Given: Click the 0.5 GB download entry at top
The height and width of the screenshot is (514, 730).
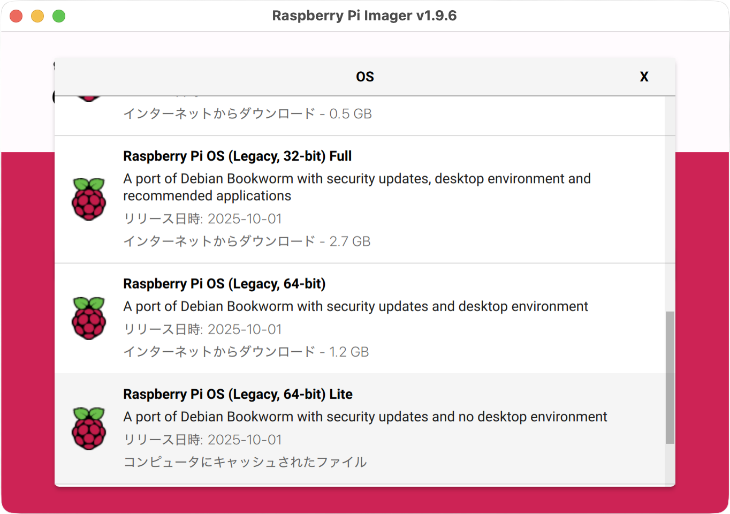Looking at the screenshot, I should tap(247, 114).
